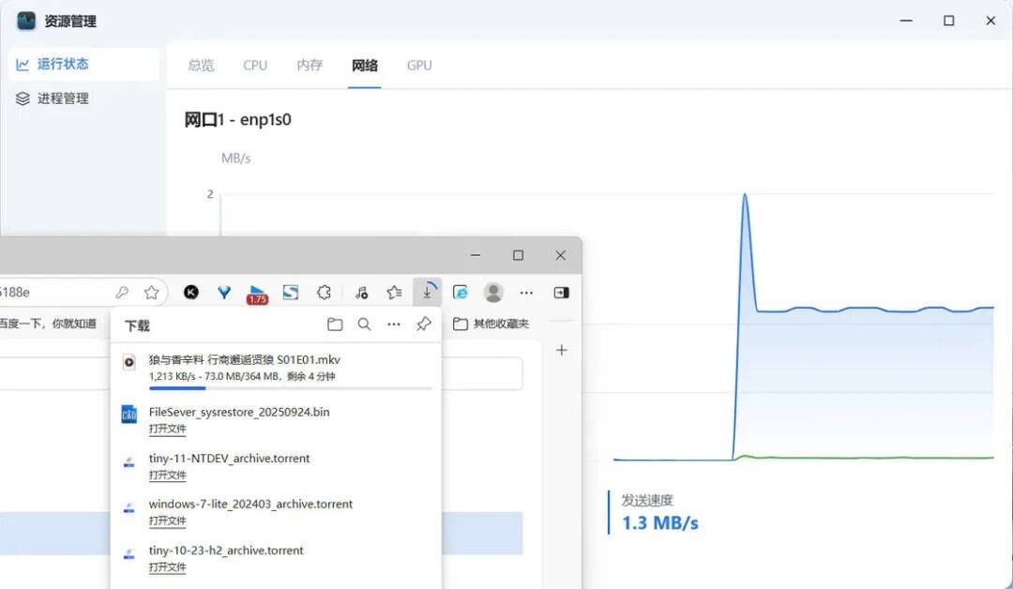Click the IE mode icon in the browser toolbar
1013x589 pixels.
pyautogui.click(x=460, y=293)
